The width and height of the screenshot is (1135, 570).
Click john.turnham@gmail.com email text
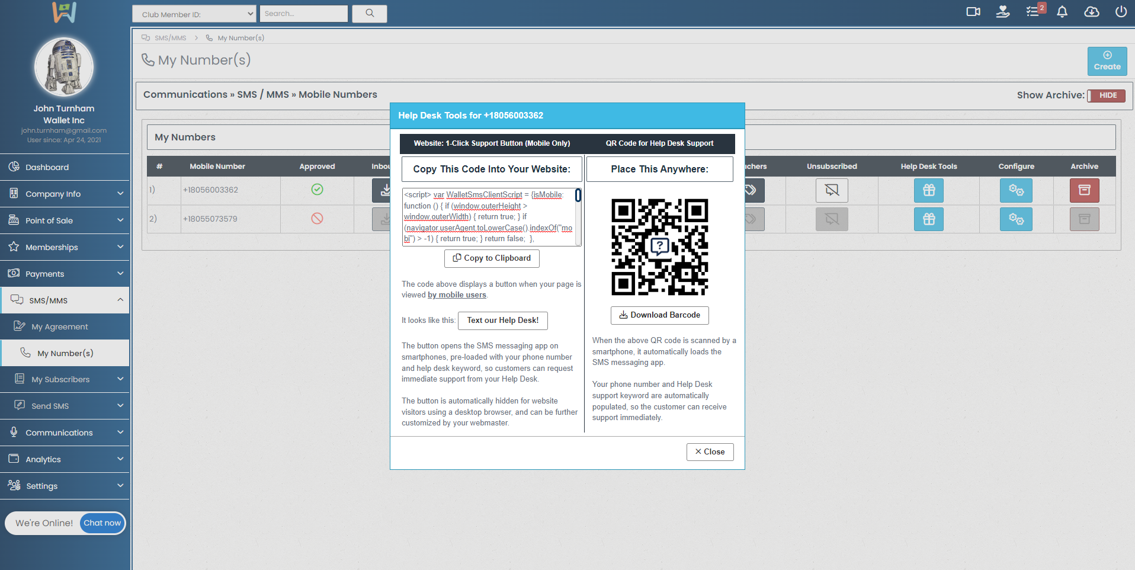point(64,130)
